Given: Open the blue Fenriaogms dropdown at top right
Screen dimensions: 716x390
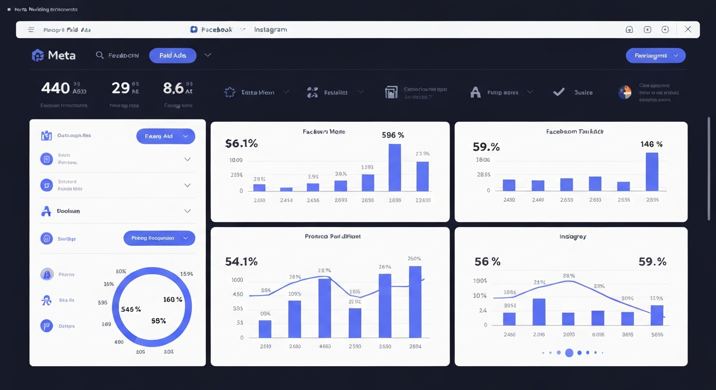Looking at the screenshot, I should 655,55.
